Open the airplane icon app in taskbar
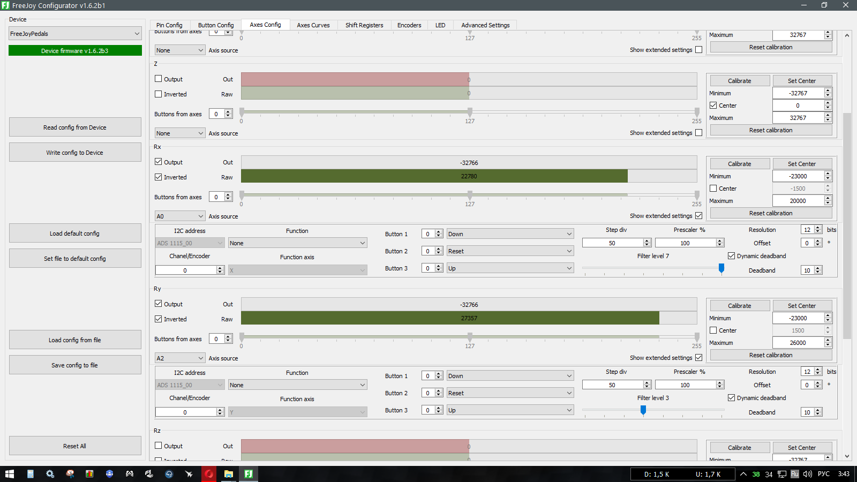The width and height of the screenshot is (857, 482). (x=189, y=474)
